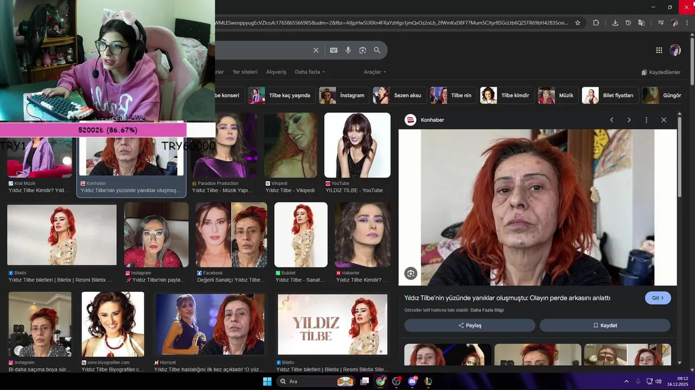This screenshot has width=695, height=390.
Task: Search by image with the Lens icon
Action: [363, 50]
